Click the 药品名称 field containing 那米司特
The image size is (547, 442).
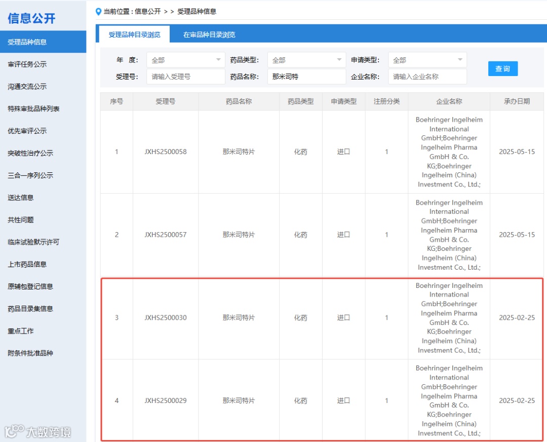(306, 77)
